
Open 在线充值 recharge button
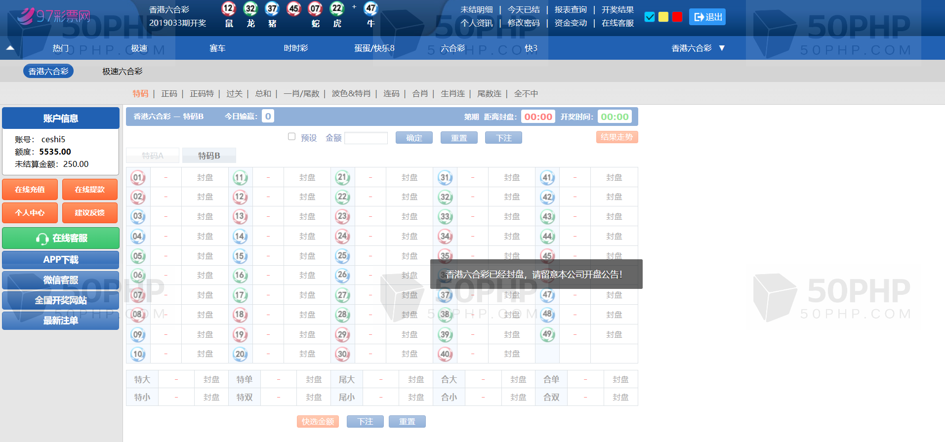(30, 190)
